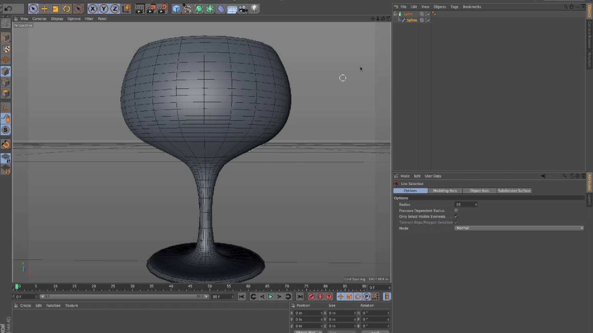Open the Object Manager Tags menu
The image size is (593, 333).
coord(454,7)
